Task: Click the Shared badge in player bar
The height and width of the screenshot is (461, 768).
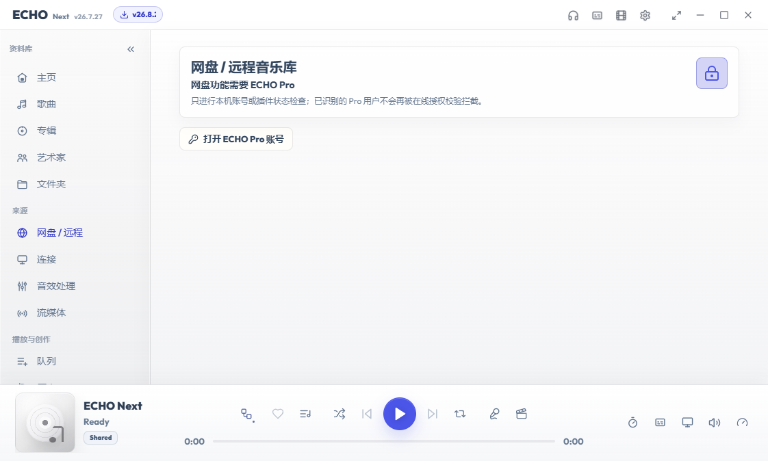Action: pos(101,438)
